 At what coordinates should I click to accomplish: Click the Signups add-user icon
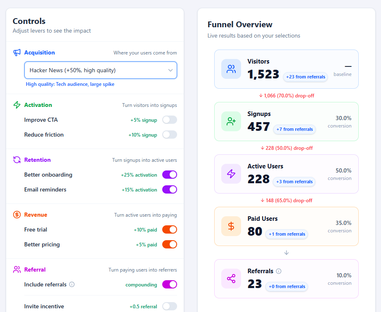tap(231, 121)
